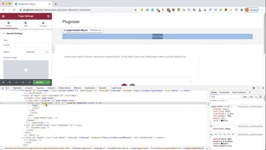Open DevTools settings gear
266x150 pixels.
254,88
